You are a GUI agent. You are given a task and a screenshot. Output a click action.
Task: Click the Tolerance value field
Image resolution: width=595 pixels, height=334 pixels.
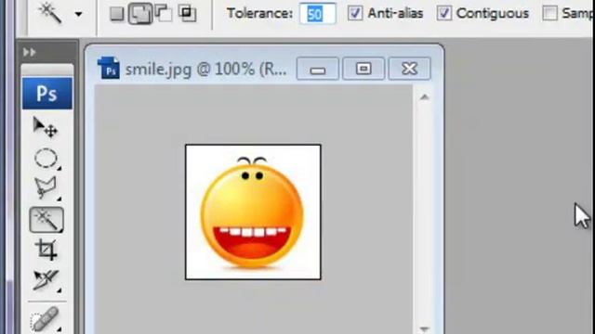[317, 14]
